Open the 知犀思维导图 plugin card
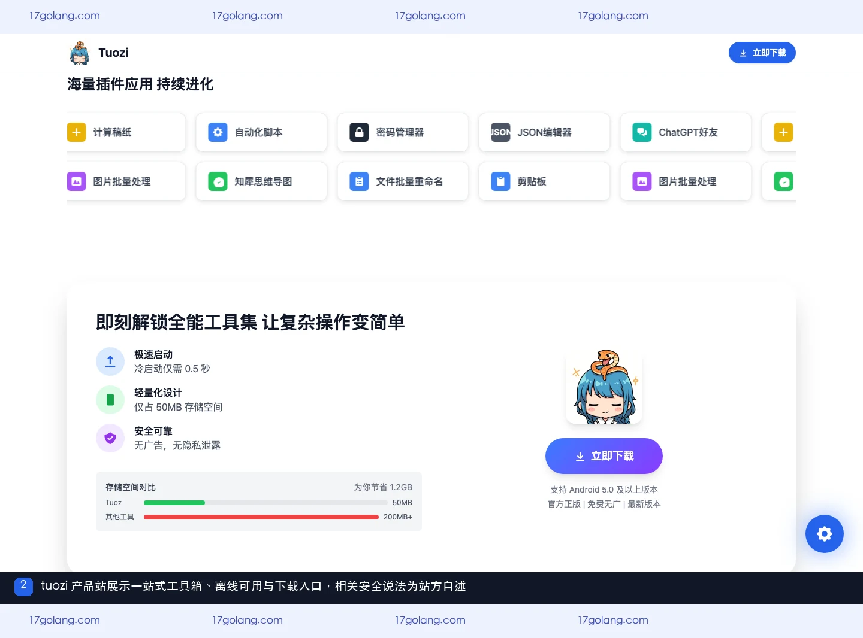This screenshot has height=638, width=863. pos(261,181)
